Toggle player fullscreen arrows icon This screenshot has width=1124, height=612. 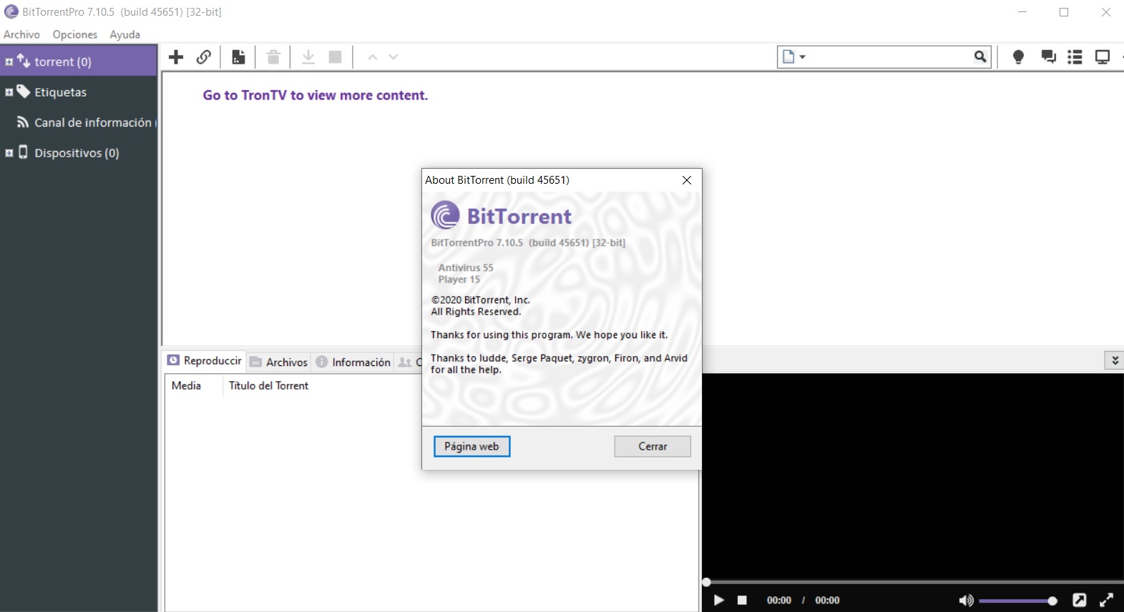click(1106, 601)
